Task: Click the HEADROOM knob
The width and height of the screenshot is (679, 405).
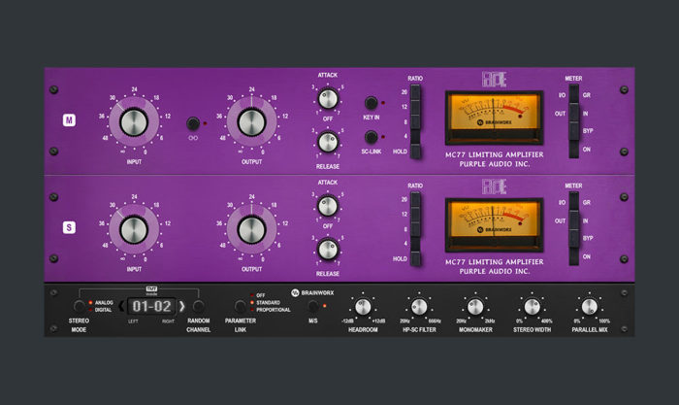Action: click(x=363, y=307)
